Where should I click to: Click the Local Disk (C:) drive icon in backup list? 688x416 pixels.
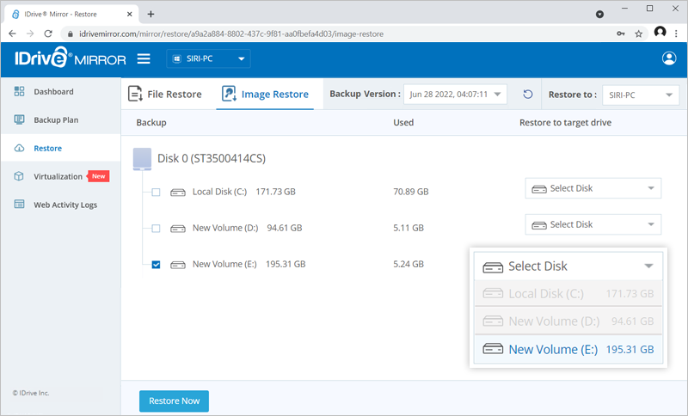[x=178, y=192]
